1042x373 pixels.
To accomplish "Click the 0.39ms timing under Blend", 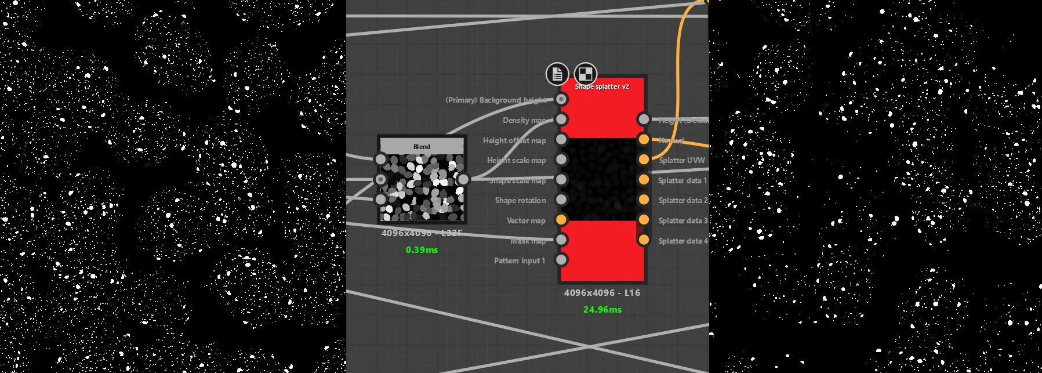I will 422,250.
